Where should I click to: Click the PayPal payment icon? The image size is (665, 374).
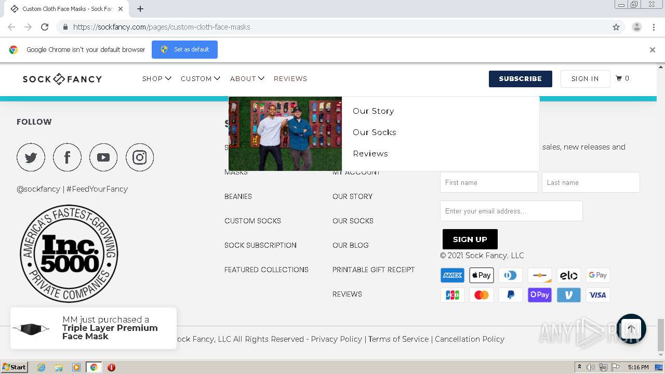[511, 295]
